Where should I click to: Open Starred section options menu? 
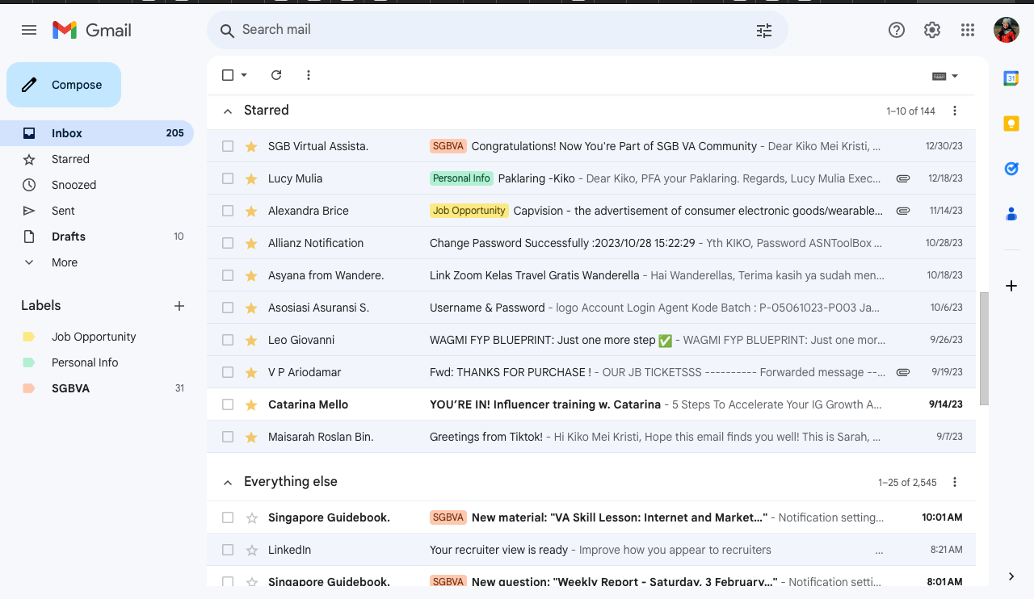pos(955,111)
